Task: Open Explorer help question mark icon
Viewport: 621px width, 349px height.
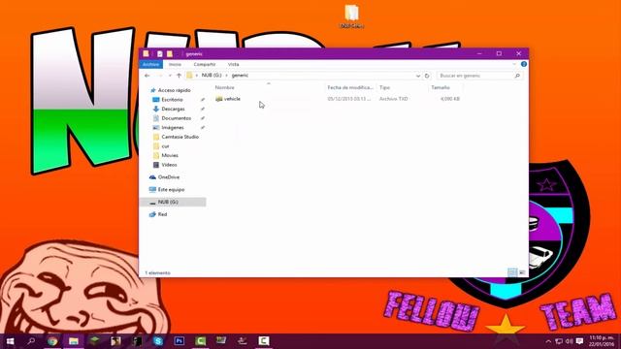Action: (524, 64)
